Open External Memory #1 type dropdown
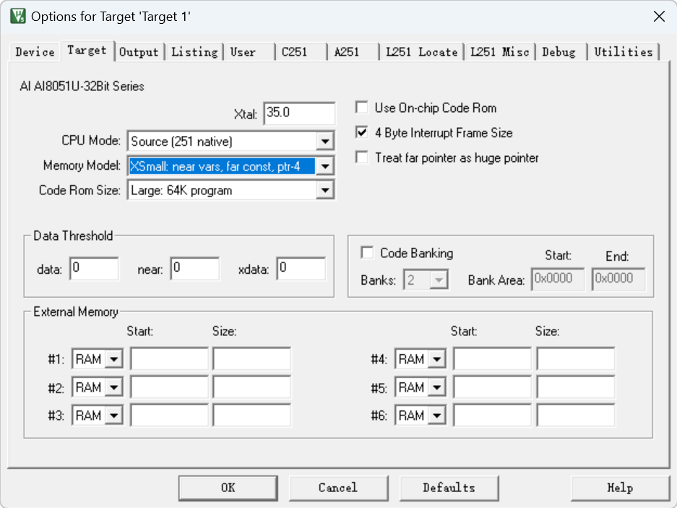Screen dimensions: 677x508 114,359
